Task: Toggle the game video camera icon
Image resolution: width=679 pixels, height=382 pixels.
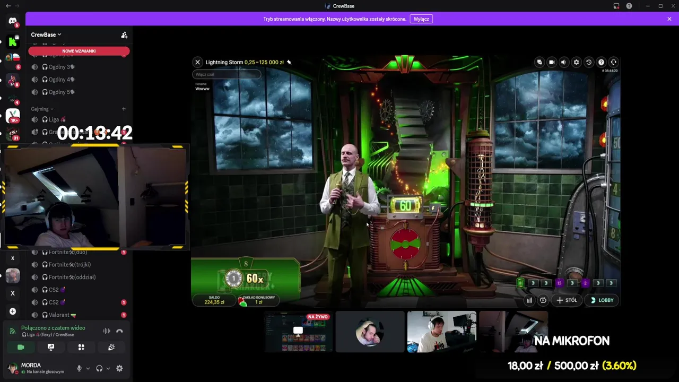Action: (x=552, y=62)
